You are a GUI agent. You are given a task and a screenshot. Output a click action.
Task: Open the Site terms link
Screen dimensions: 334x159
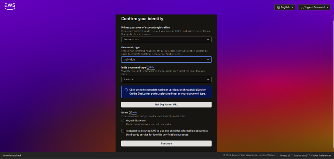click(301, 156)
